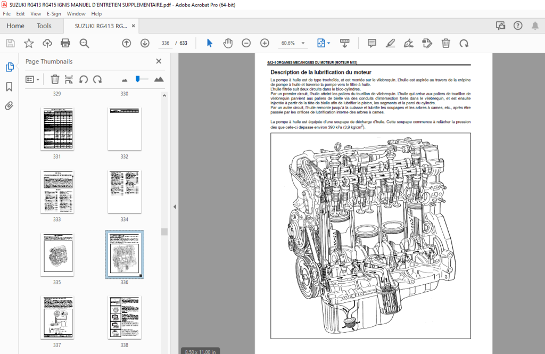Open the Help menu
This screenshot has height=354, width=545.
tap(97, 13)
